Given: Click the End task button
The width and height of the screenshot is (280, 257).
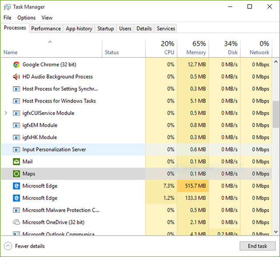Looking at the screenshot, I should pyautogui.click(x=257, y=246).
